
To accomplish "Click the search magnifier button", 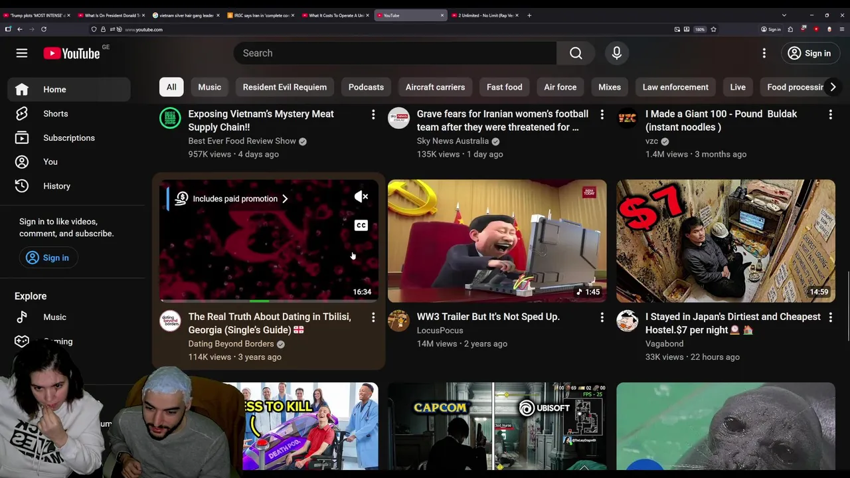I will point(576,53).
